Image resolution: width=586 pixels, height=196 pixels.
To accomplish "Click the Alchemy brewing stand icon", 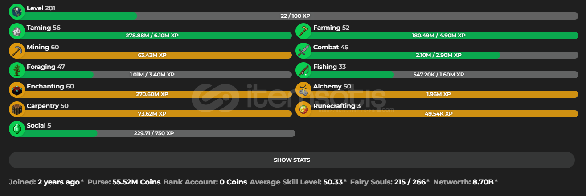I will (303, 90).
